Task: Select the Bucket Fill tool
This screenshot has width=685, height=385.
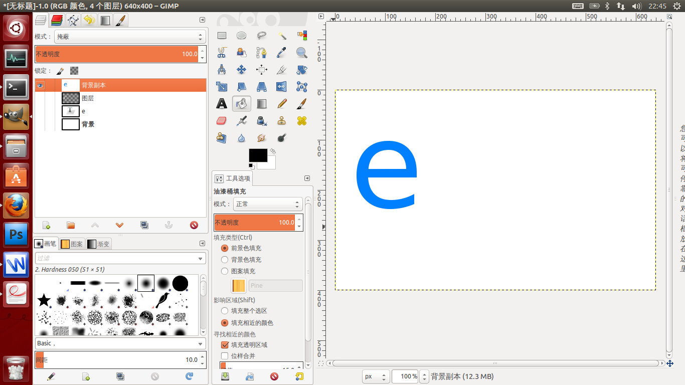Action: 242,104
